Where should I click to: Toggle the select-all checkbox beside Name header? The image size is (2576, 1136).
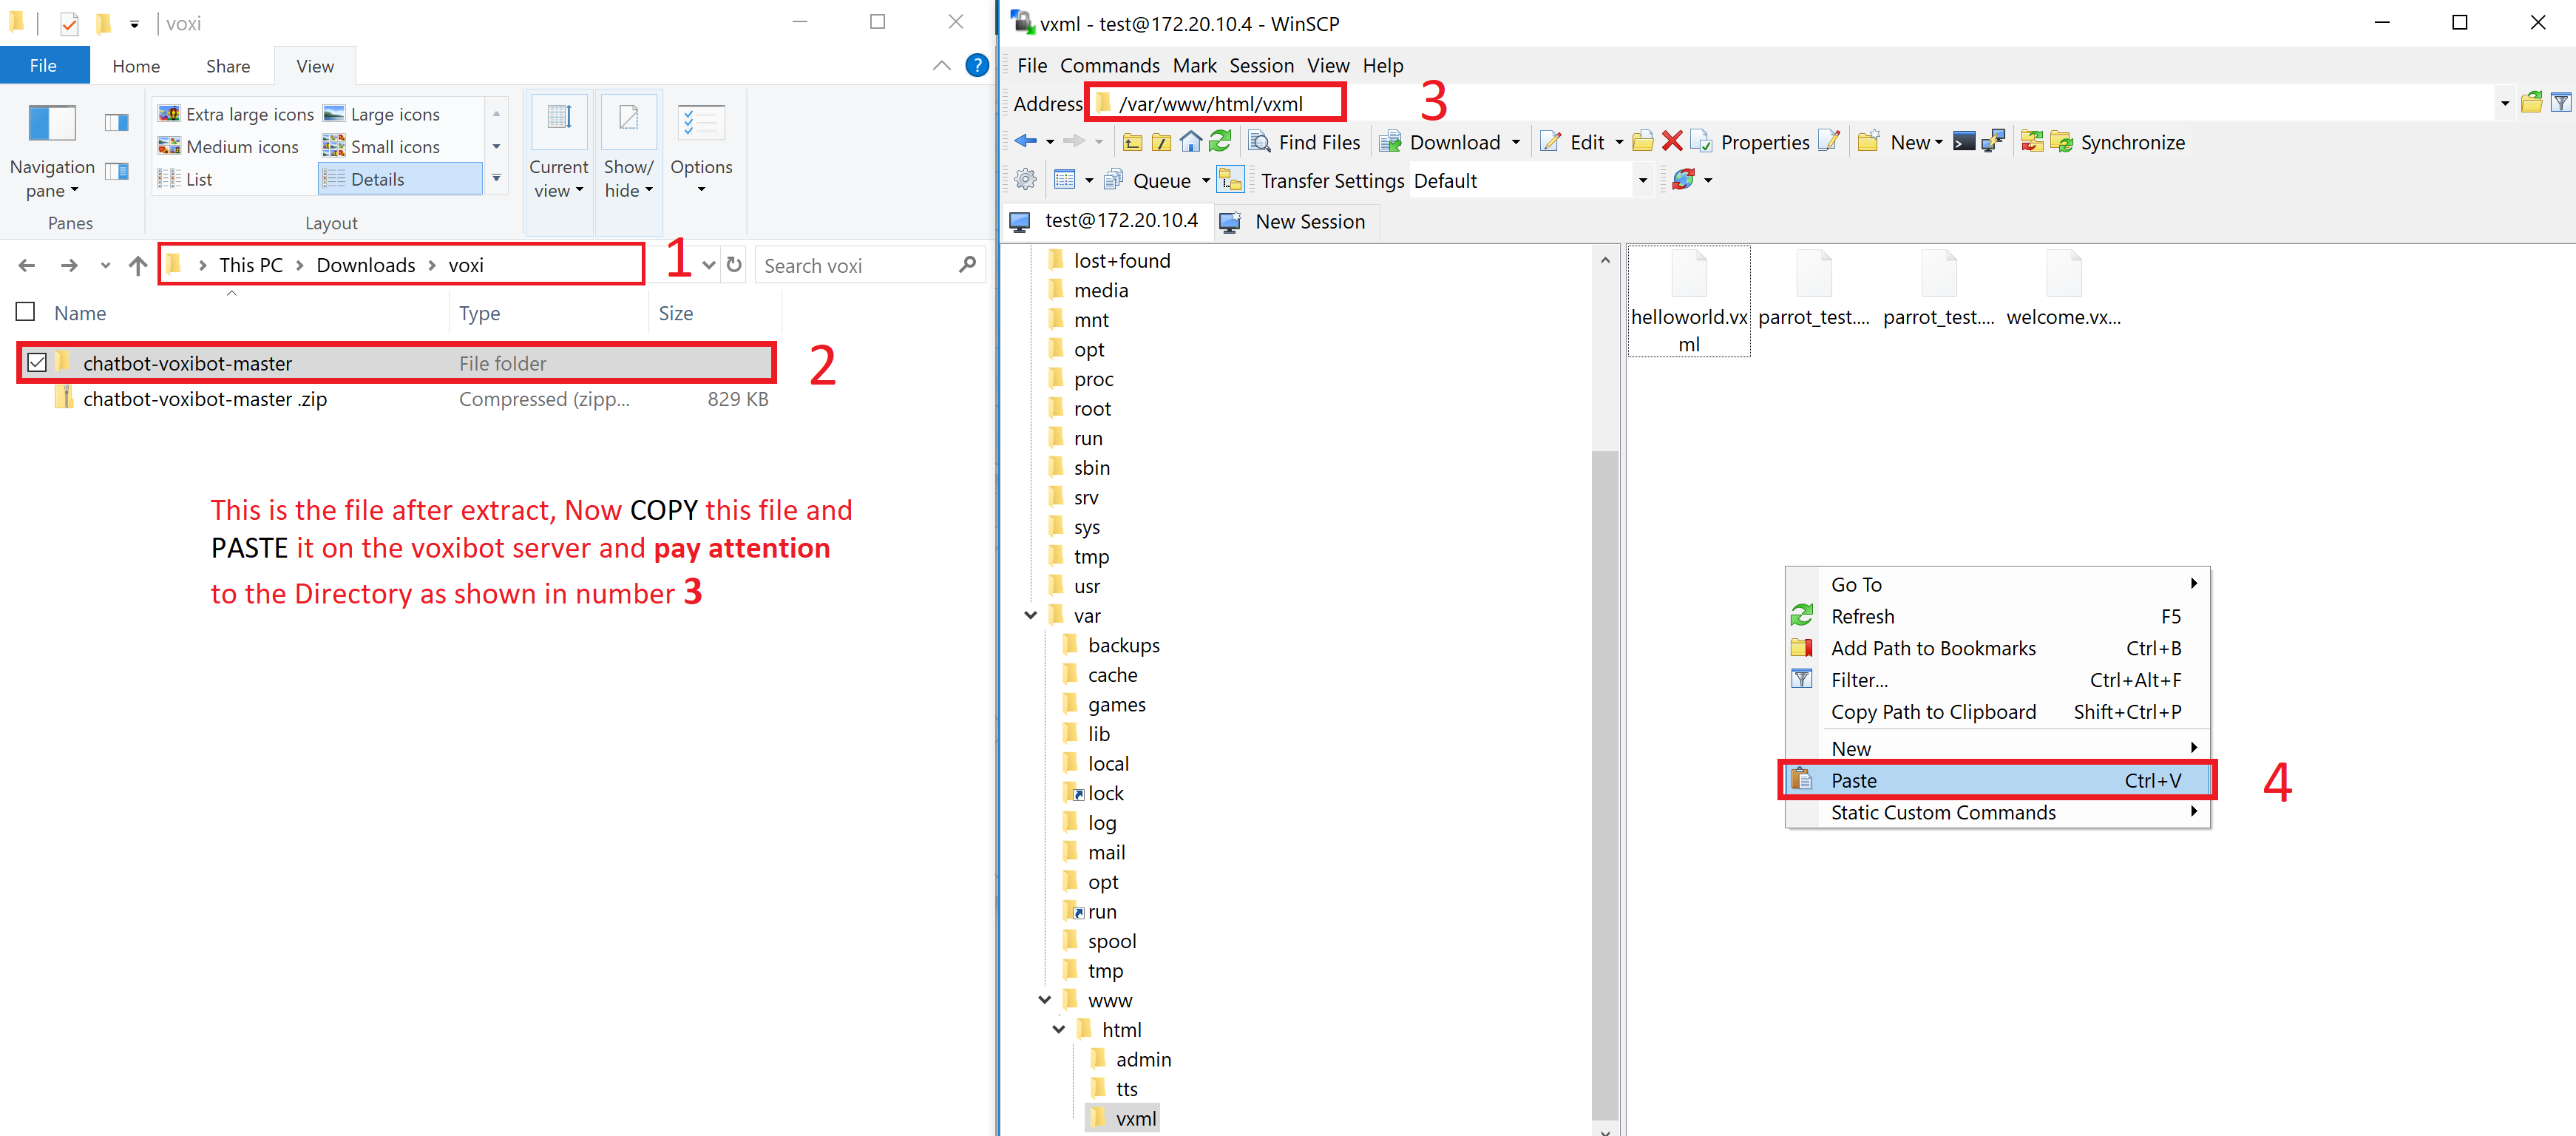pyautogui.click(x=26, y=312)
